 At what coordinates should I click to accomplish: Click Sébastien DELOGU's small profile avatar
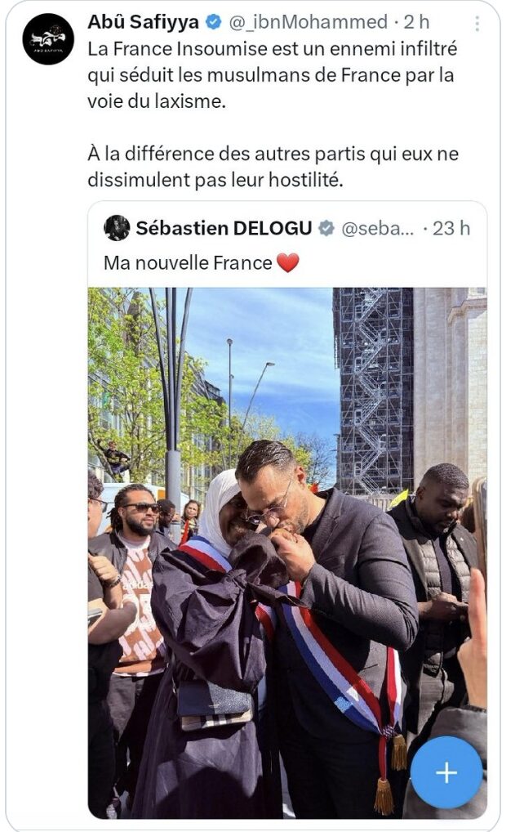[117, 228]
